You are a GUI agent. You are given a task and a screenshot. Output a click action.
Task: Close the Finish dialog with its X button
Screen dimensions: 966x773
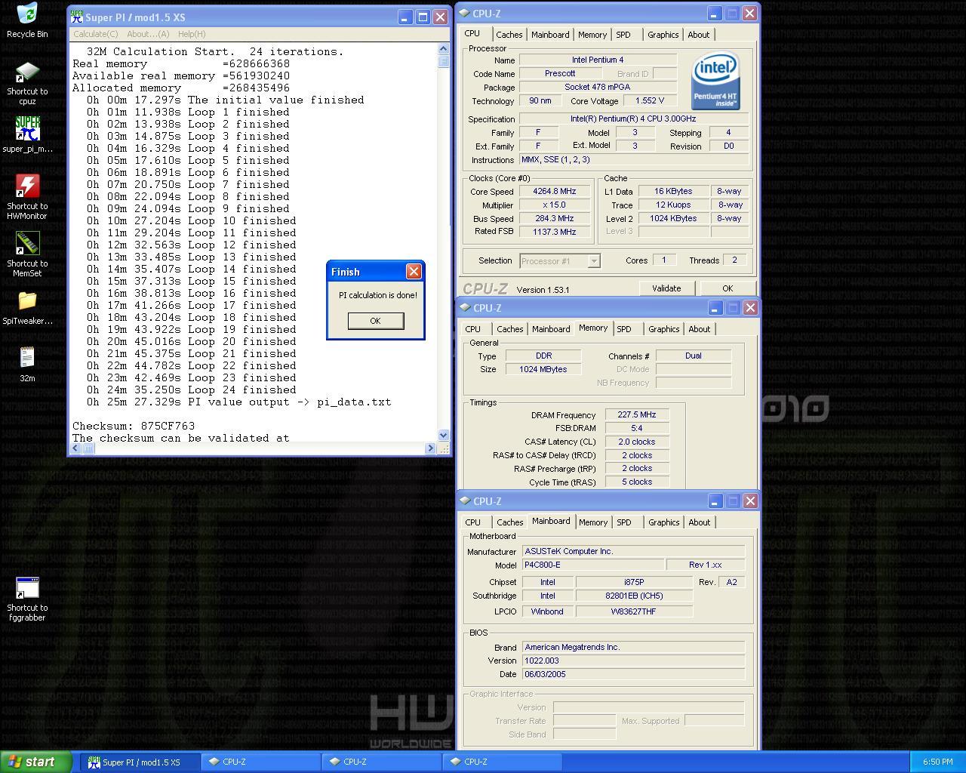tap(414, 272)
